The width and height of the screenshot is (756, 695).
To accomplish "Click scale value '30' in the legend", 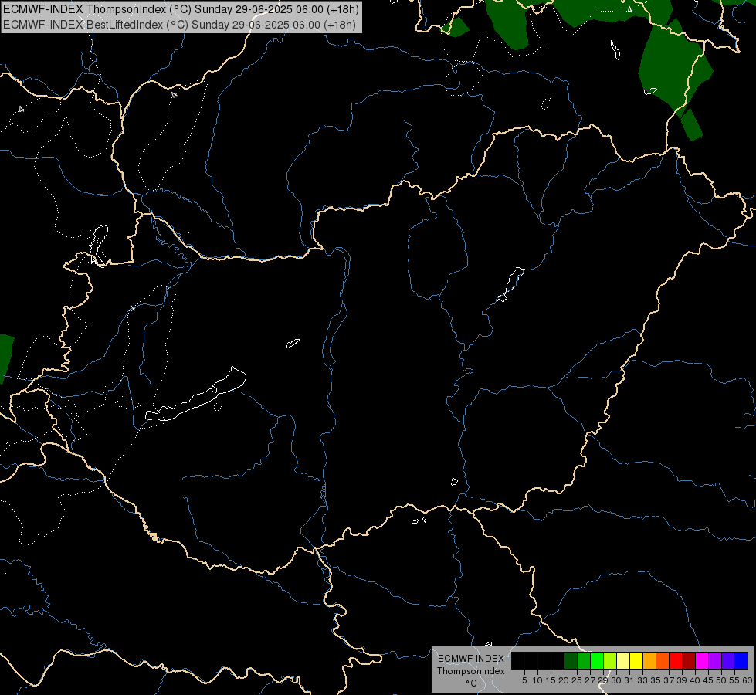I will (x=617, y=680).
